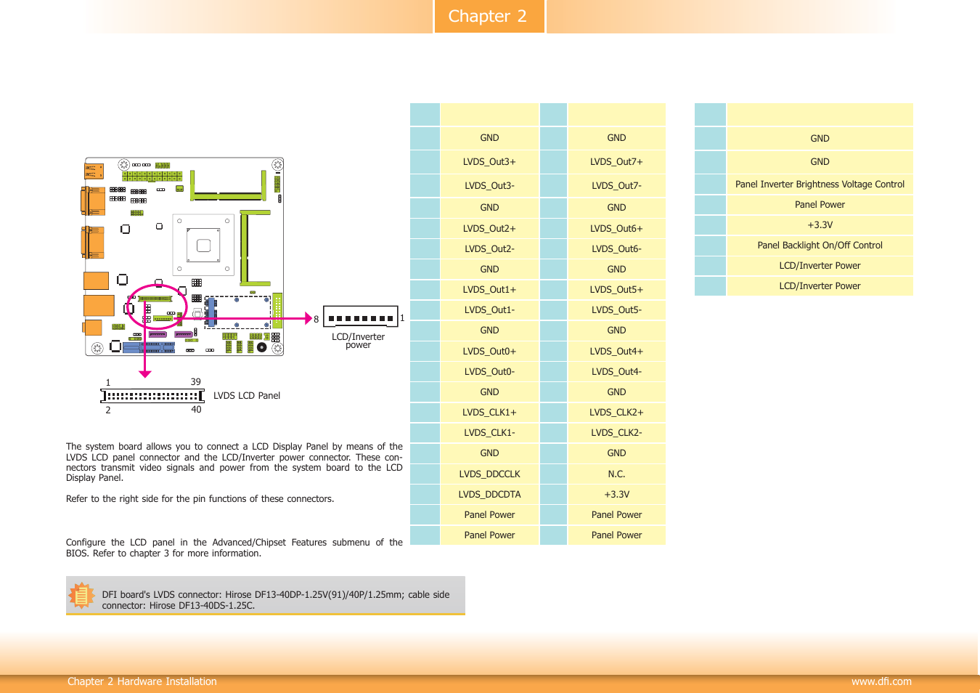
Task: Click the LVDS_Out5- cell
Action: pos(616,310)
